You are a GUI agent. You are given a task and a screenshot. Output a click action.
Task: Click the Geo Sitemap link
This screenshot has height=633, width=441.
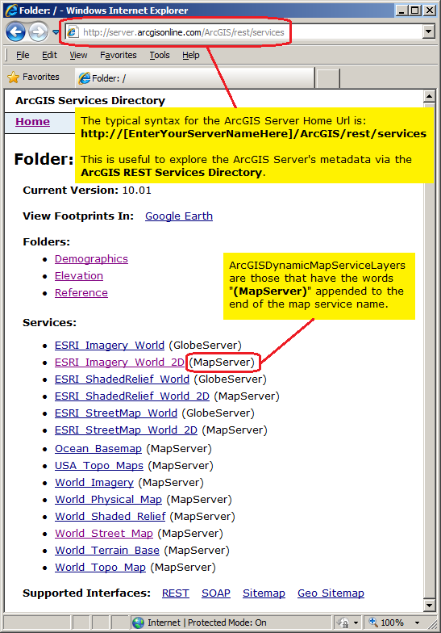coord(331,593)
